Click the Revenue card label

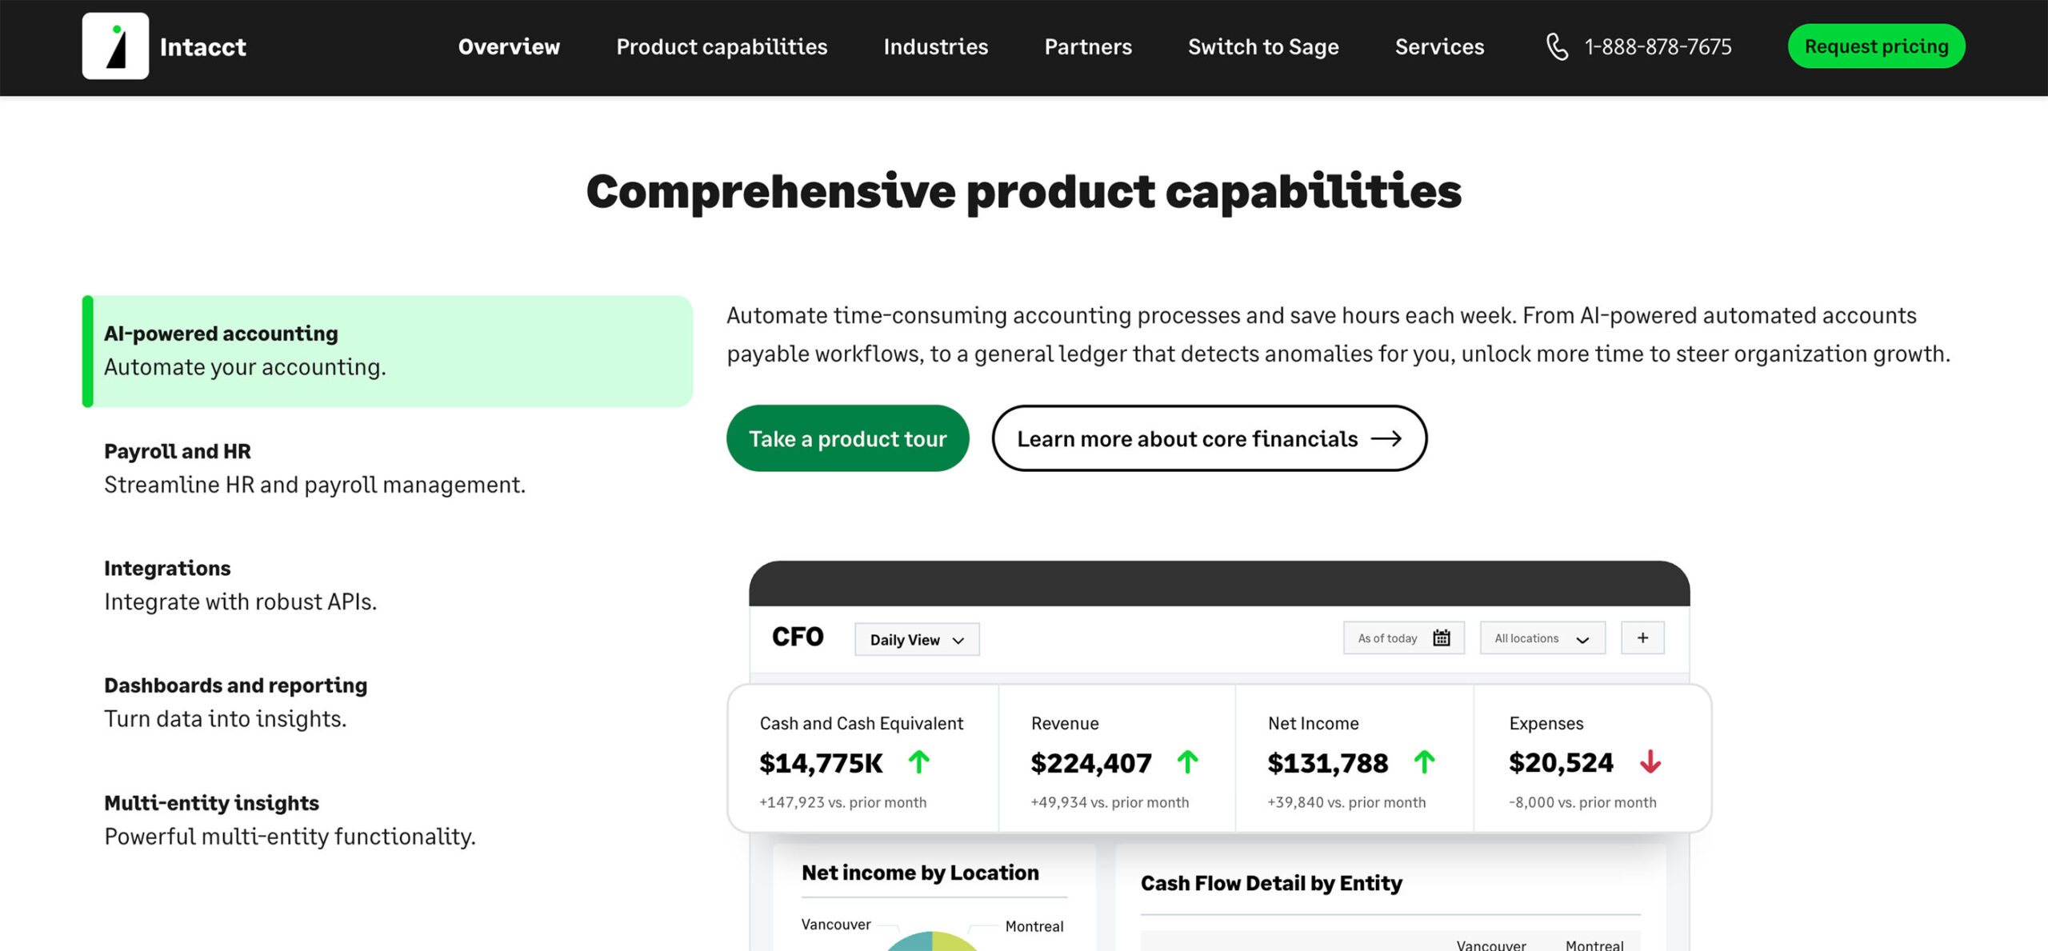(x=1065, y=723)
